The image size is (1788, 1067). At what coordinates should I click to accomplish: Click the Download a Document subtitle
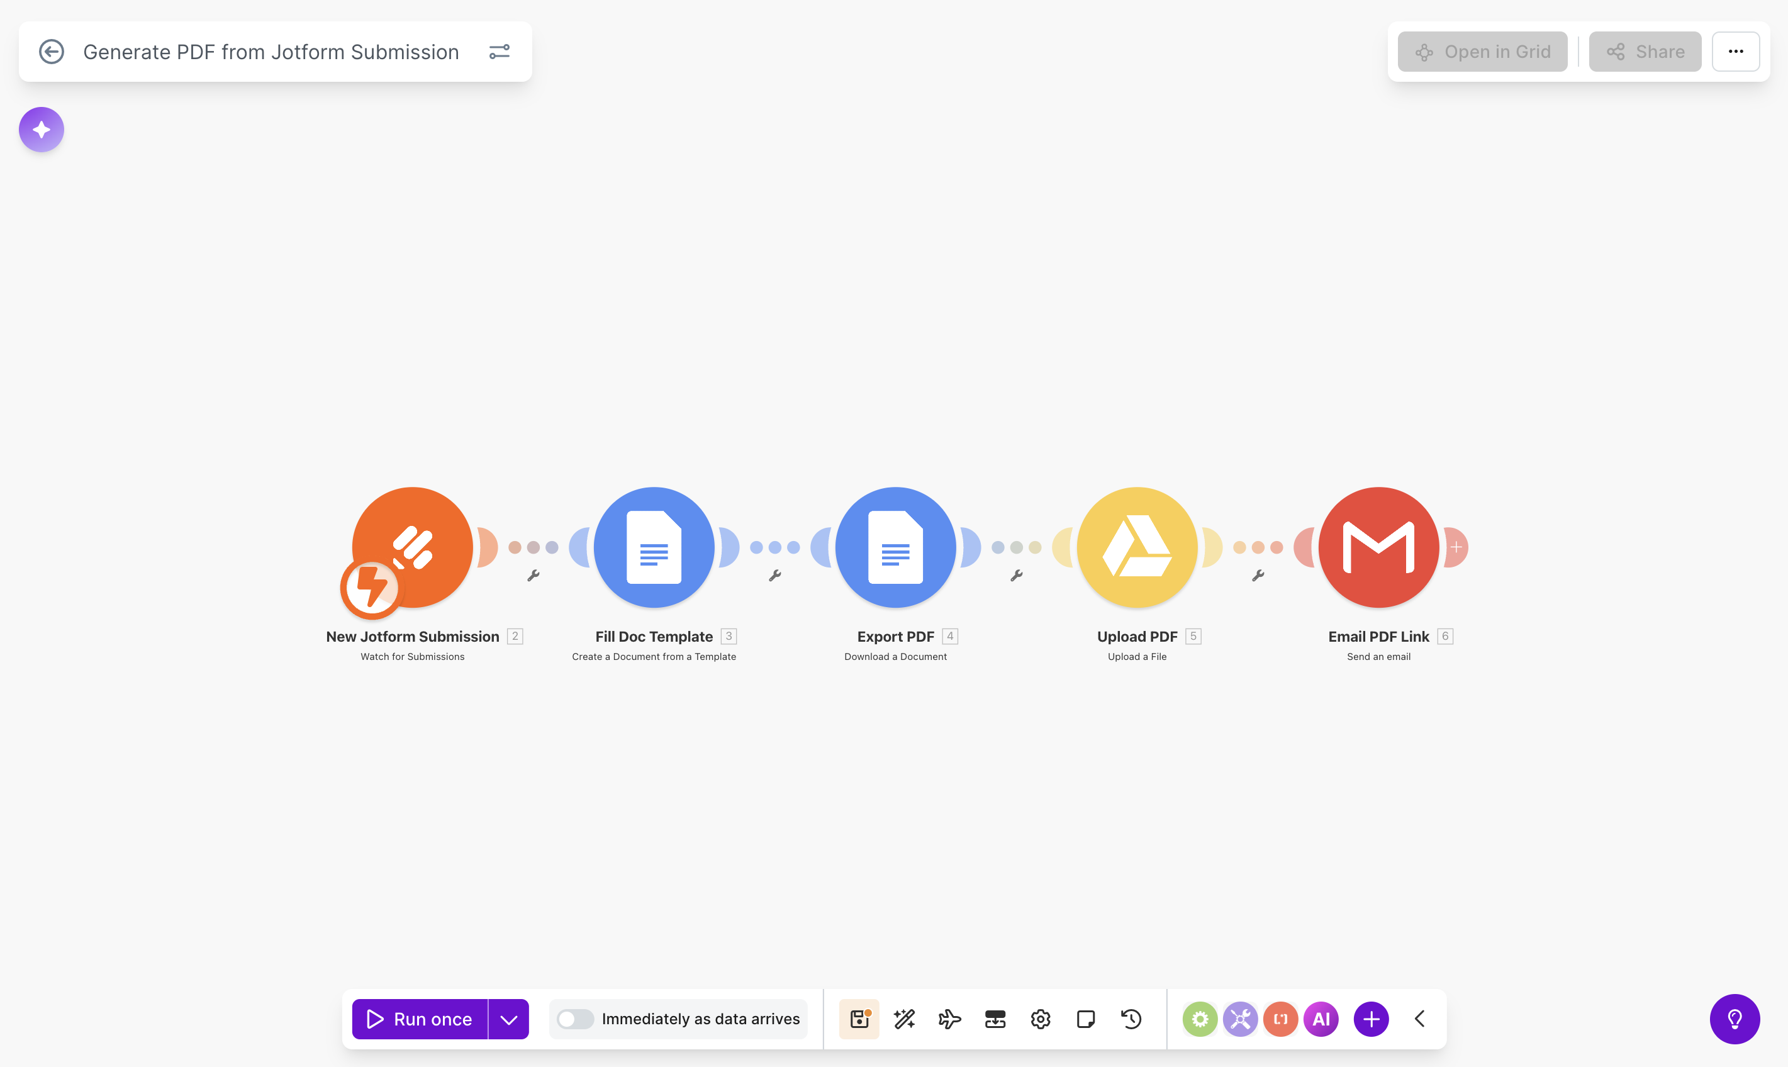click(x=896, y=656)
